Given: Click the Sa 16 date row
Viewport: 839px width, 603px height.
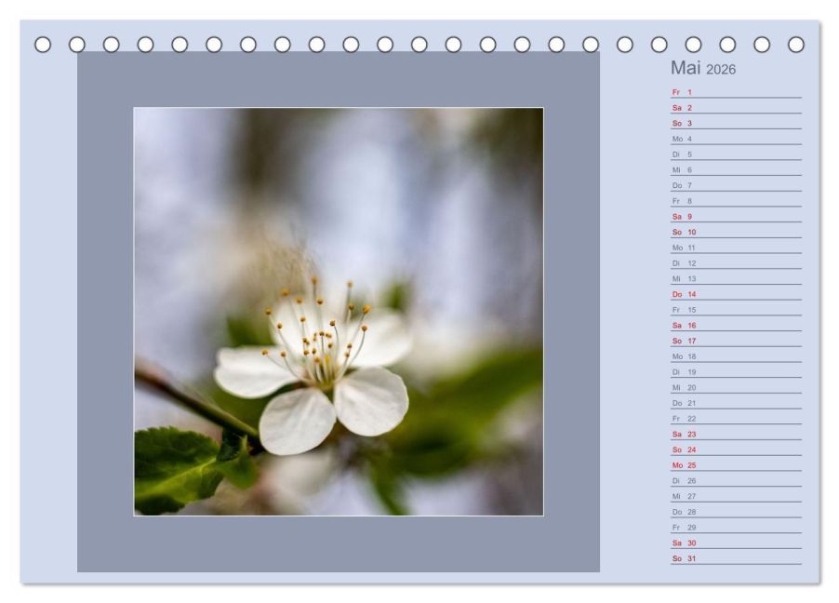Looking at the screenshot, I should 735,326.
